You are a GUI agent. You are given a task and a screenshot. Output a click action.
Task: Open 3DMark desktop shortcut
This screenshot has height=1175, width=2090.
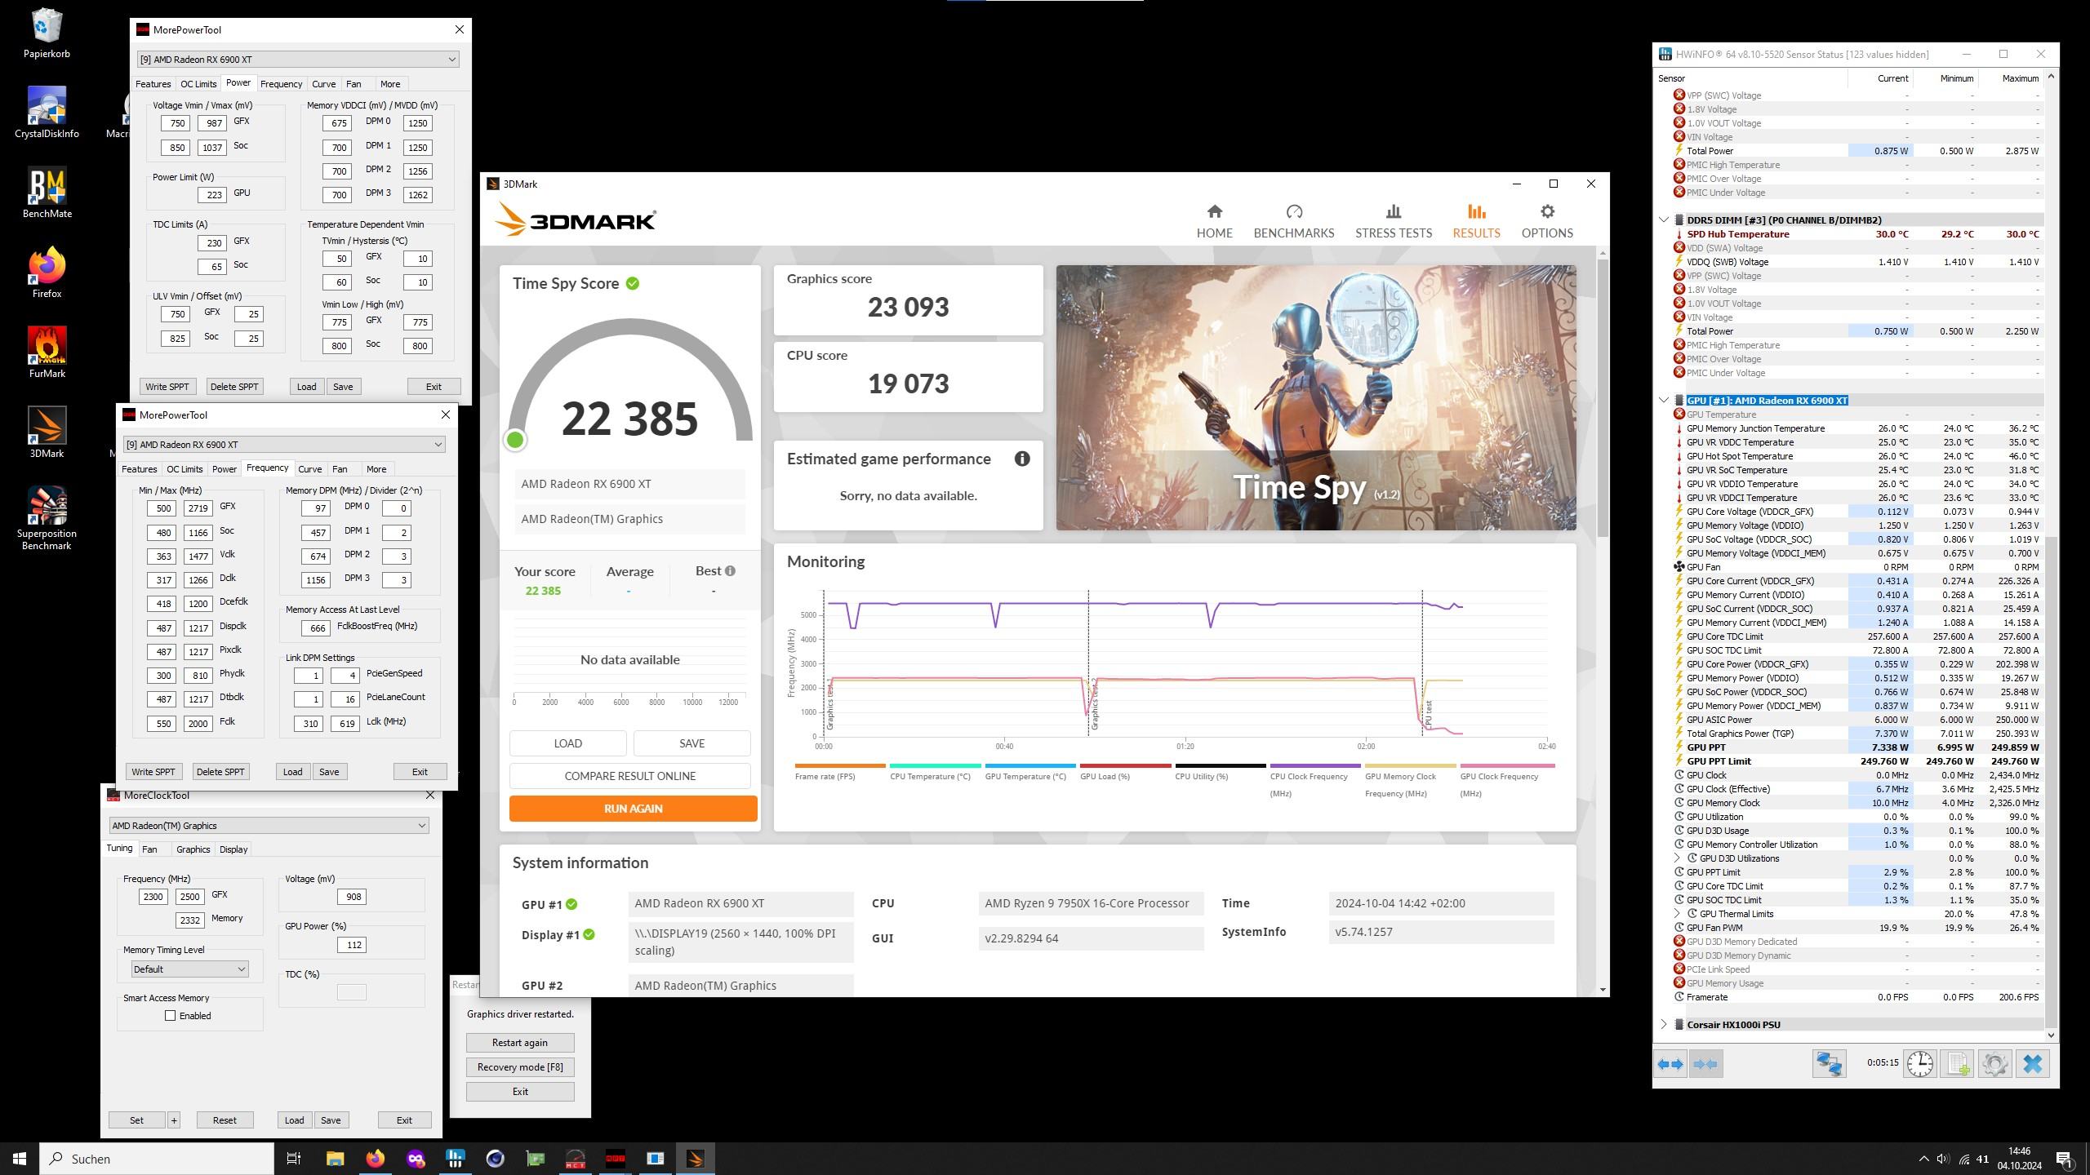coord(47,433)
